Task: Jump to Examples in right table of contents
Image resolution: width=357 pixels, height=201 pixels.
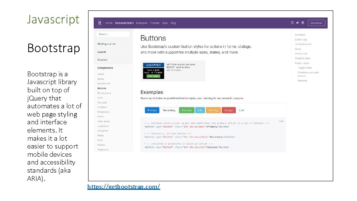Action: tap(300, 35)
